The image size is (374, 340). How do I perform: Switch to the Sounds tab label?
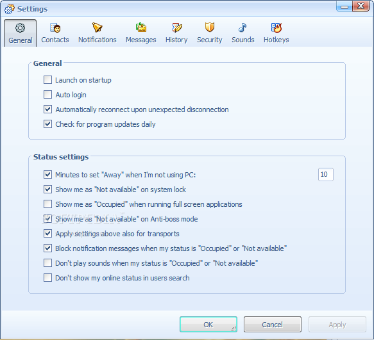click(x=243, y=40)
